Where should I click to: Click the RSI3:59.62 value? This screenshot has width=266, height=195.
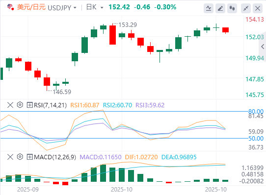[150, 105]
